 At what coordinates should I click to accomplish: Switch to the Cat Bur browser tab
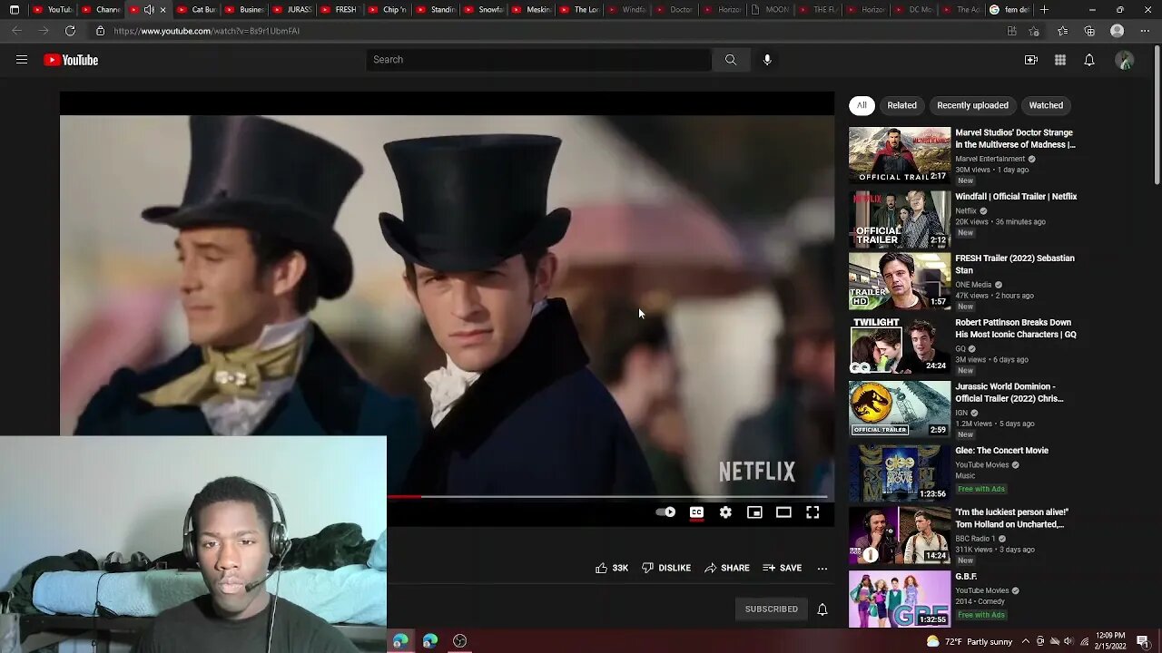pos(196,10)
